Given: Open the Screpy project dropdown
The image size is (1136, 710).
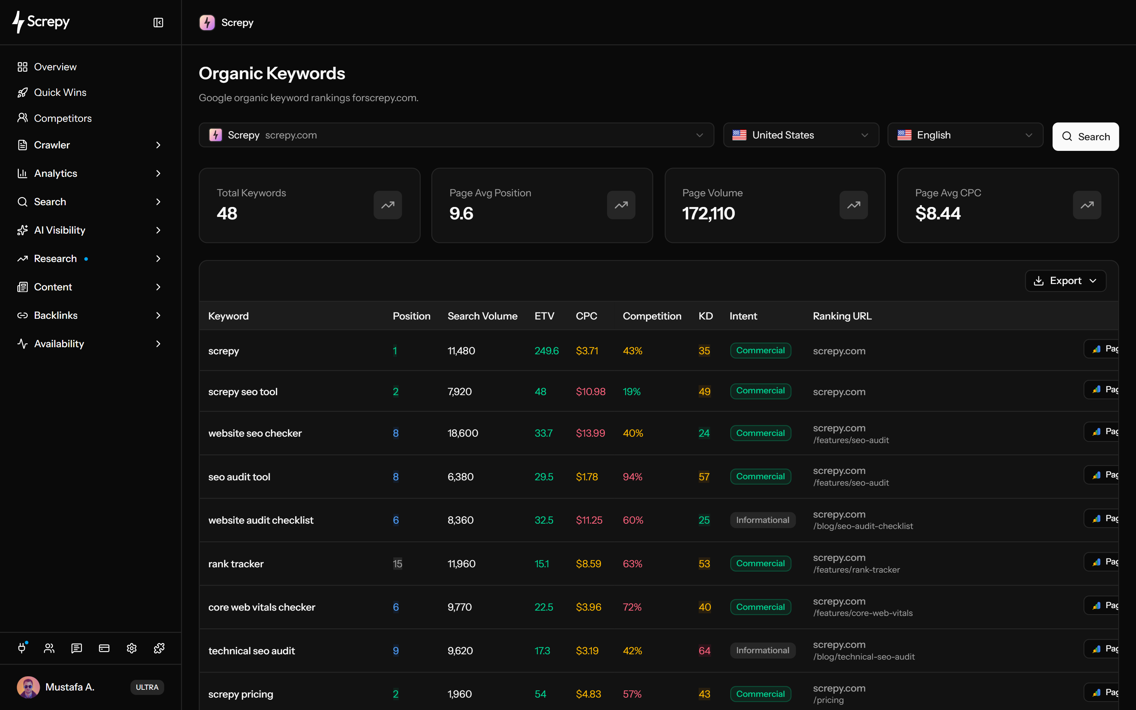Looking at the screenshot, I should click(456, 135).
